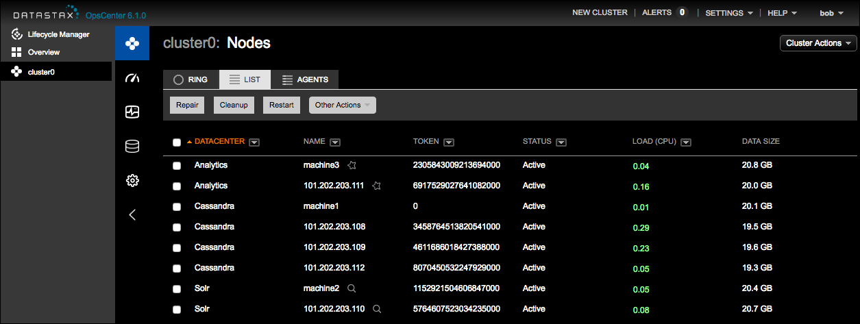
Task: Open the Dashboard gauge icon
Action: 132,78
